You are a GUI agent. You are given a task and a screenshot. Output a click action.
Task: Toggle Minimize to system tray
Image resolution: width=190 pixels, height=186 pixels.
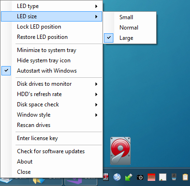pos(51,50)
